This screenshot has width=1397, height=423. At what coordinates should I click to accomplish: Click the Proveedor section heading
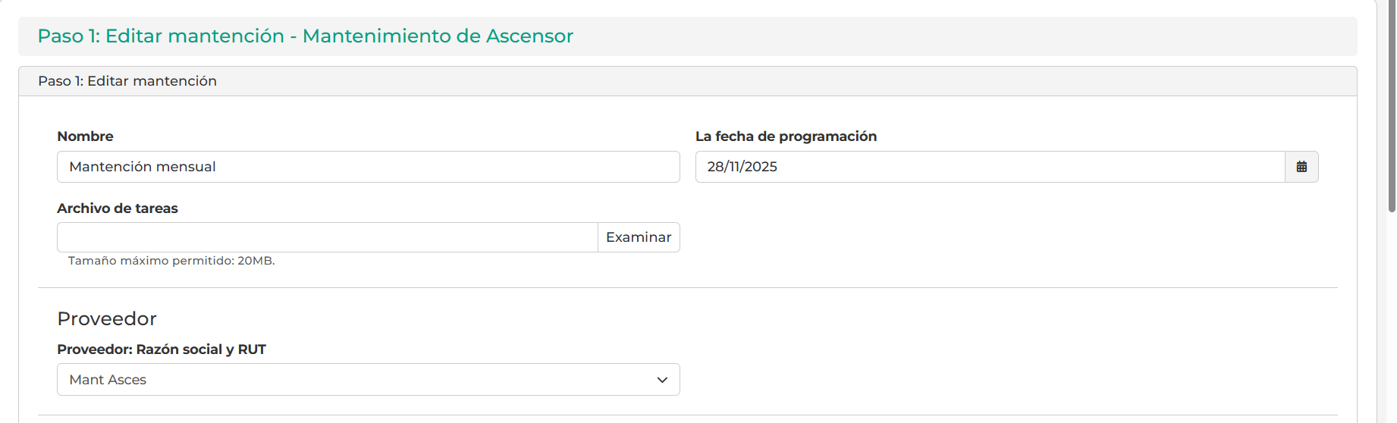click(107, 318)
